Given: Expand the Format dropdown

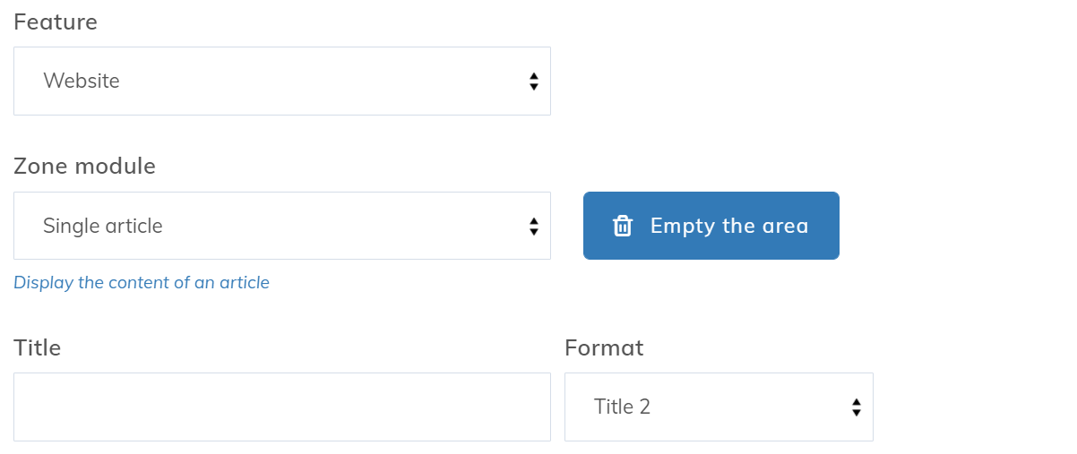Looking at the screenshot, I should (x=718, y=407).
